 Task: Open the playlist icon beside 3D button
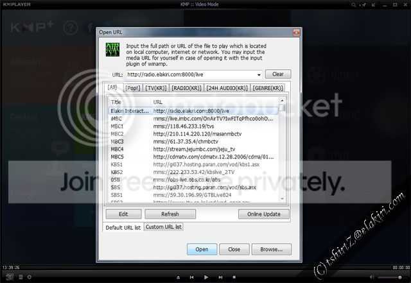(x=21, y=277)
